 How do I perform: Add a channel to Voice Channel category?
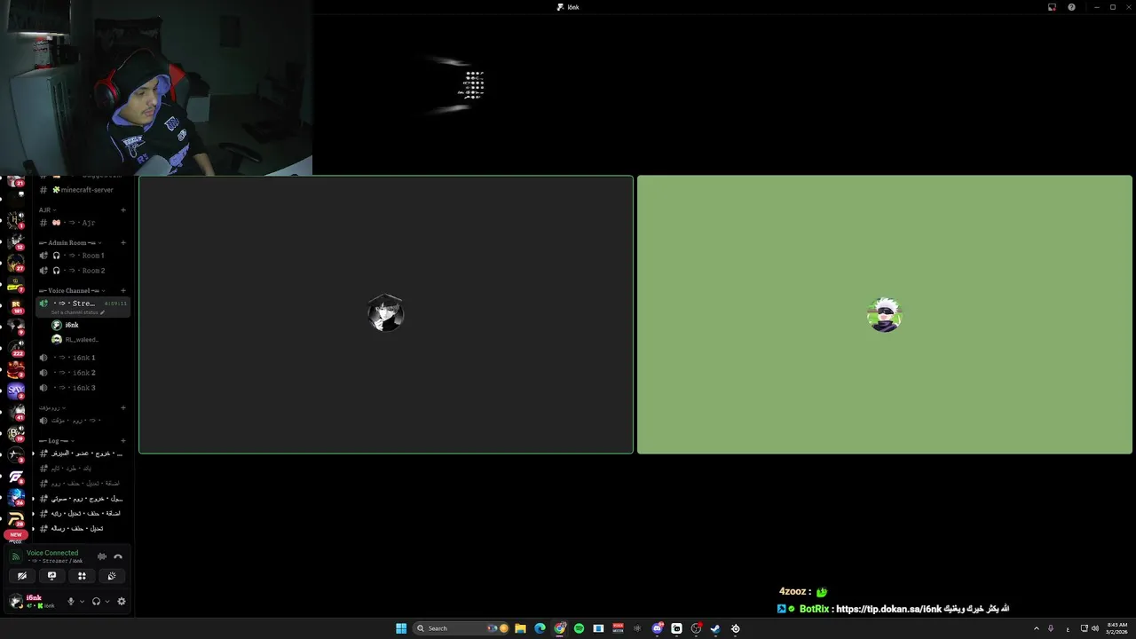pyautogui.click(x=123, y=291)
